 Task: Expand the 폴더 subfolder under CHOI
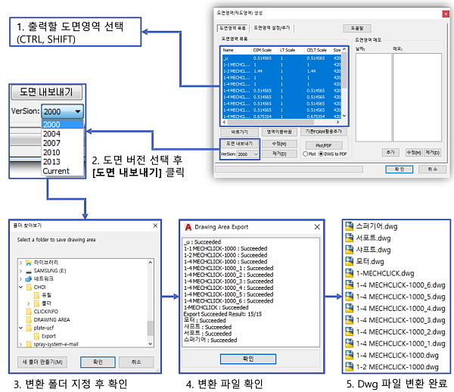(x=29, y=303)
